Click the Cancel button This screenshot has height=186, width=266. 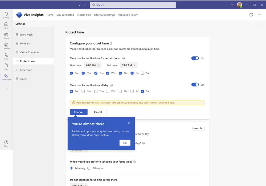pyautogui.click(x=98, y=112)
